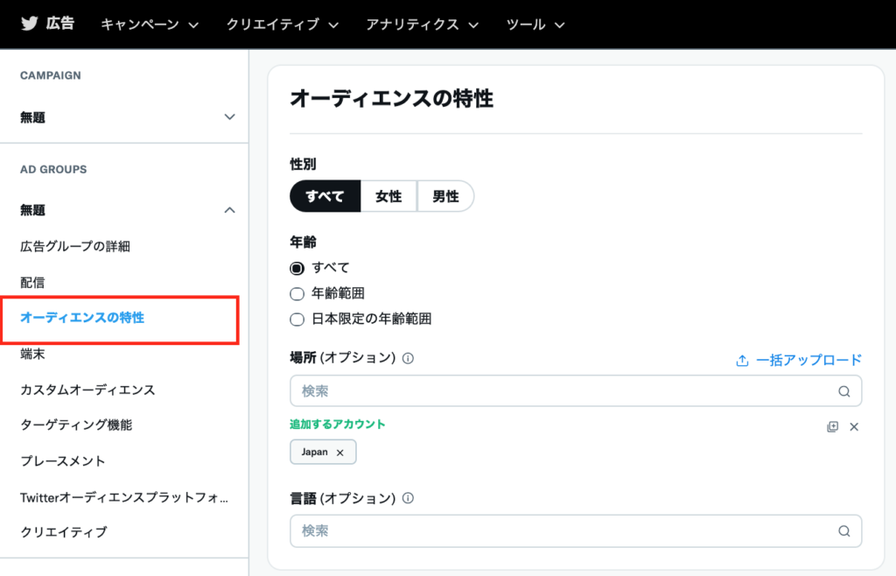Screen dimensions: 896x576
Task: Click the search icon in location field
Action: coord(843,391)
